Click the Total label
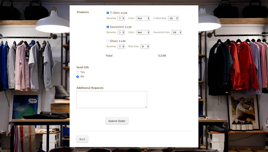 109,56
